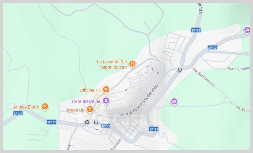Click the Via Fuori Porta Garofalo street label
This screenshot has width=253, height=153.
(x=142, y=100)
